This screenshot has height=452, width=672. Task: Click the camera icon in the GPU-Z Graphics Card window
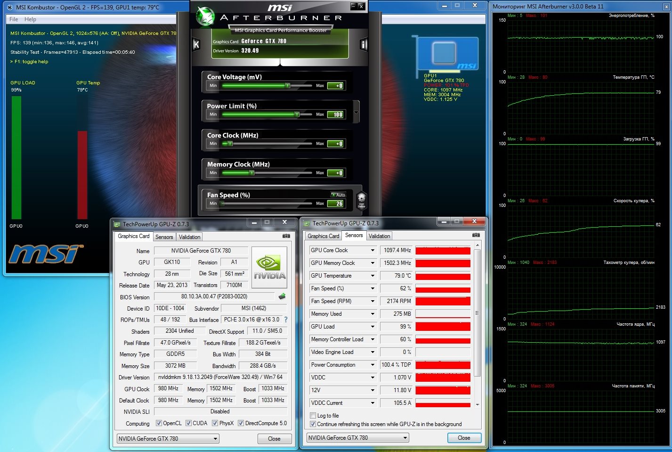(286, 236)
